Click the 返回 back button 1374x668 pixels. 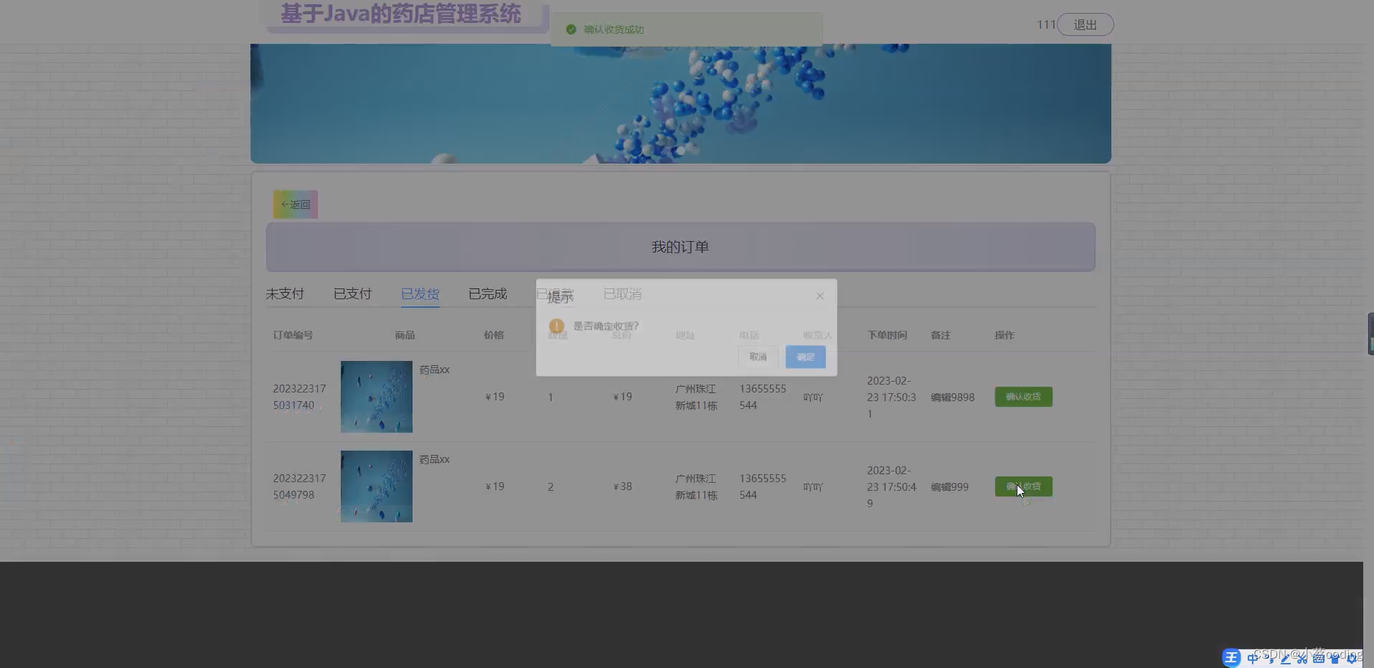(296, 204)
